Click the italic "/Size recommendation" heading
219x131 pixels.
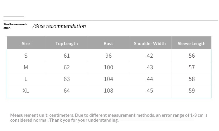[59, 26]
